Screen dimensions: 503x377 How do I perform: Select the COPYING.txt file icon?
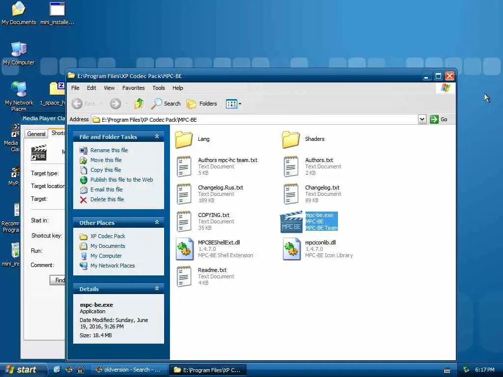click(x=184, y=221)
